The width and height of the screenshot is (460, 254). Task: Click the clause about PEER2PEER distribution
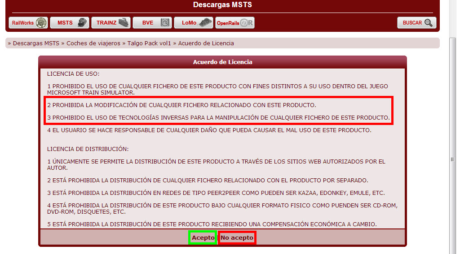coord(216,193)
